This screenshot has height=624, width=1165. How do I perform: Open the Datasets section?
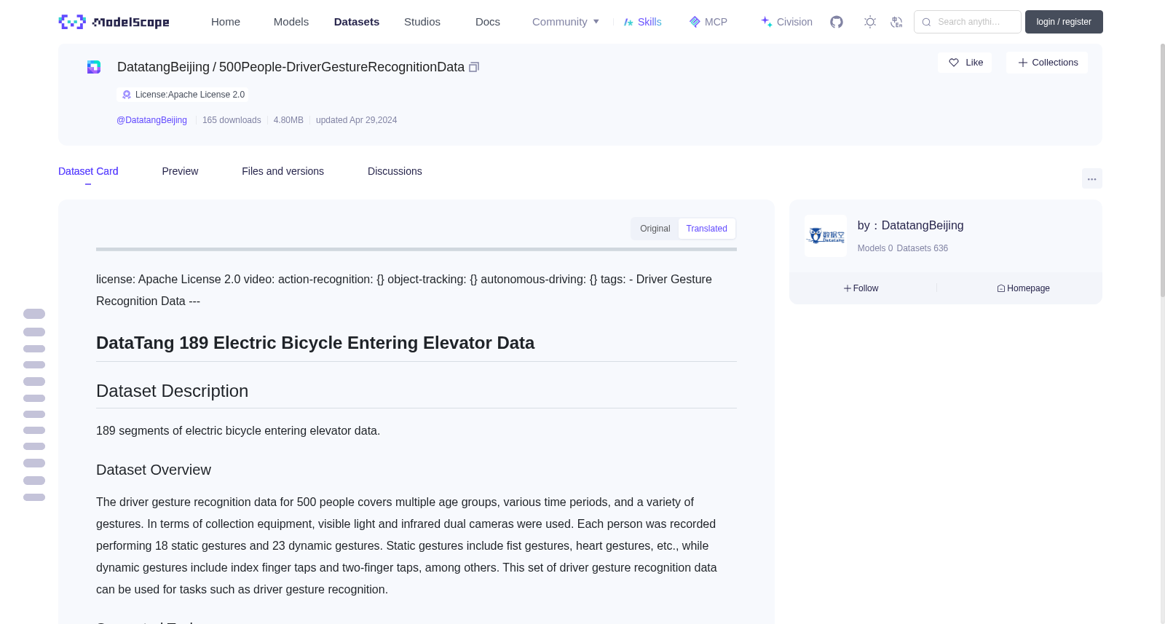(357, 22)
